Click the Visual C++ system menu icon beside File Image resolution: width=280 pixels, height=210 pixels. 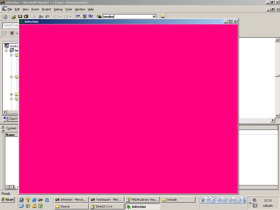(5, 9)
